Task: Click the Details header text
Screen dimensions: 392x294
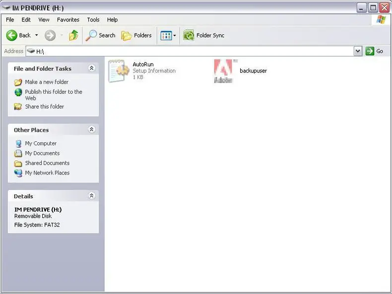Action: pyautogui.click(x=23, y=196)
